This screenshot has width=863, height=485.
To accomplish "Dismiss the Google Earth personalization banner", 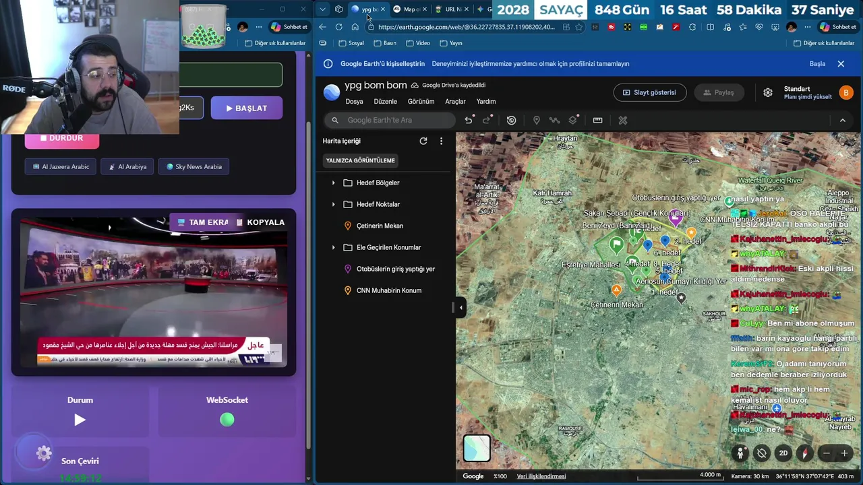I will 841,63.
